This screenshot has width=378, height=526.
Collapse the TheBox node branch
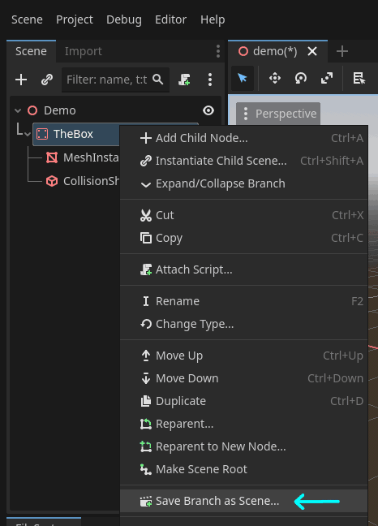[x=27, y=134]
